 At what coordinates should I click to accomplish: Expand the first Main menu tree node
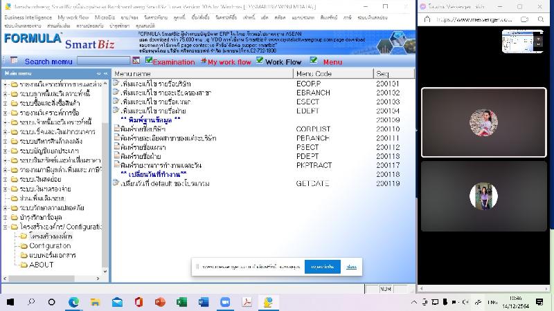tap(6, 84)
